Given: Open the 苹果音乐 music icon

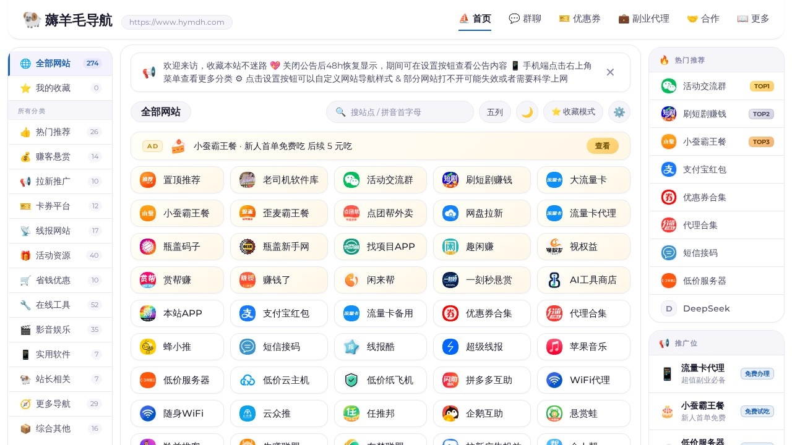Looking at the screenshot, I should click(554, 347).
